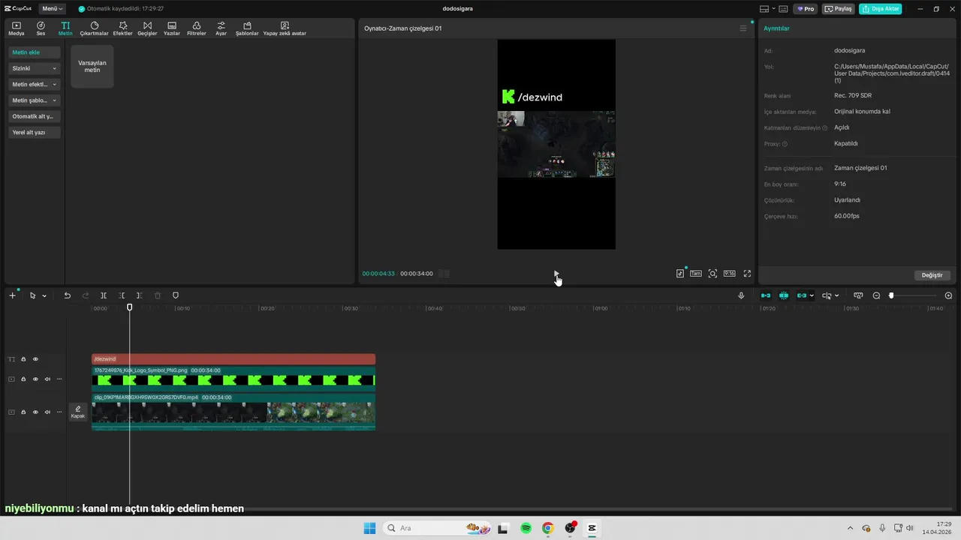
Task: Change the 9:16 aspect ratio
Action: [x=729, y=274]
